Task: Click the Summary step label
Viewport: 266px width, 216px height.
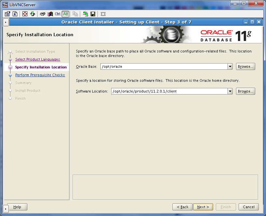Action: 23,83
